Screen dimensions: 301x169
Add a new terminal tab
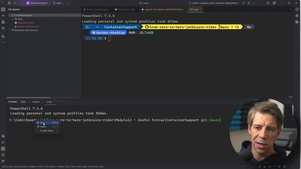point(58,102)
